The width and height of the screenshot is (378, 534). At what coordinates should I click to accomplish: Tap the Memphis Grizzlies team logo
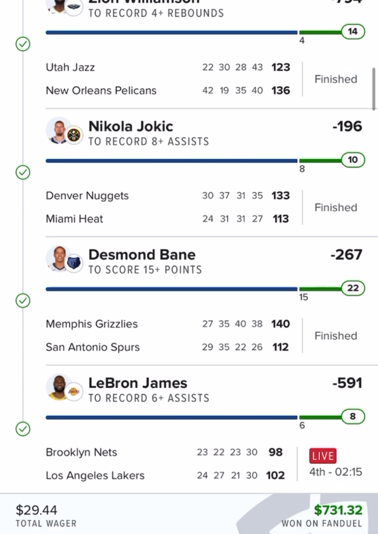[74, 263]
